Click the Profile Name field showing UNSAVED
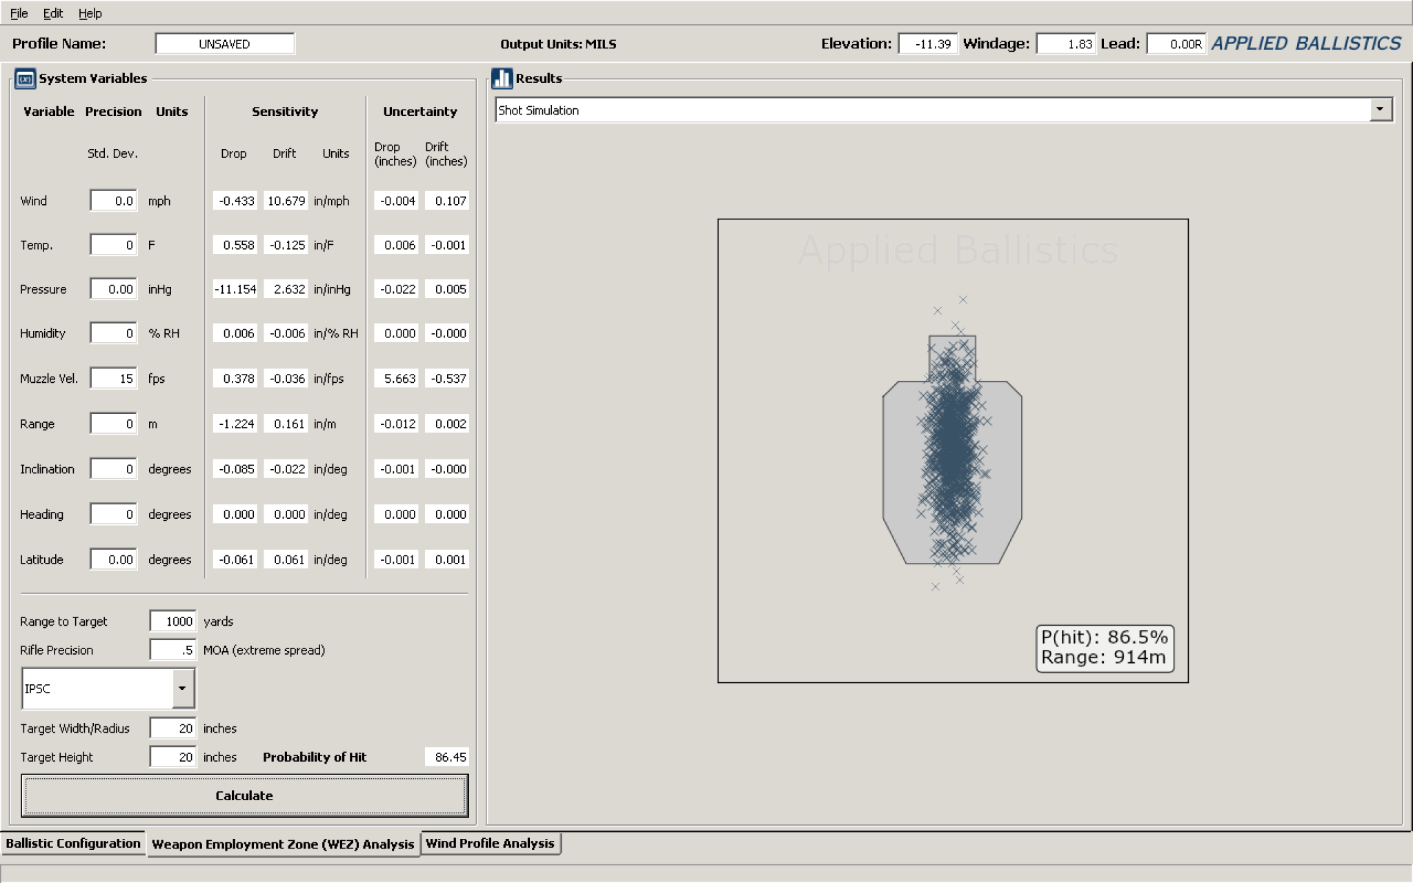The image size is (1413, 883). point(225,43)
